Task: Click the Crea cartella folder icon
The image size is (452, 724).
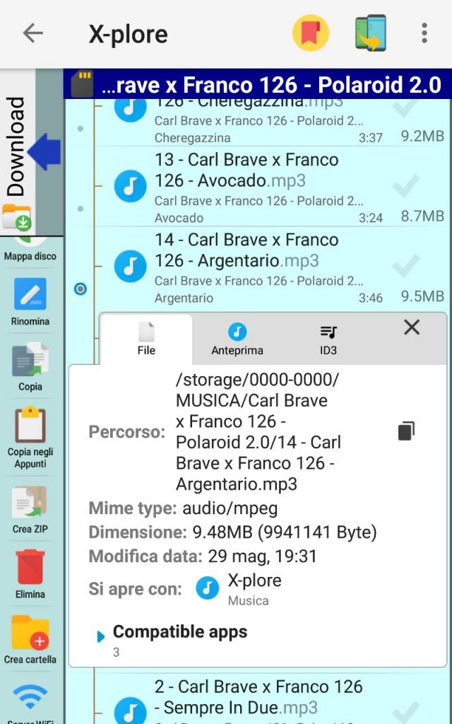Action: pyautogui.click(x=30, y=633)
